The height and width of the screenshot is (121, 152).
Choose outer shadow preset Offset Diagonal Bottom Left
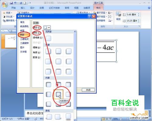(x=69, y=51)
